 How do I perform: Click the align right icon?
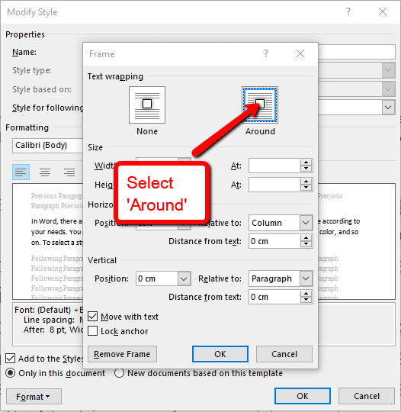click(69, 172)
